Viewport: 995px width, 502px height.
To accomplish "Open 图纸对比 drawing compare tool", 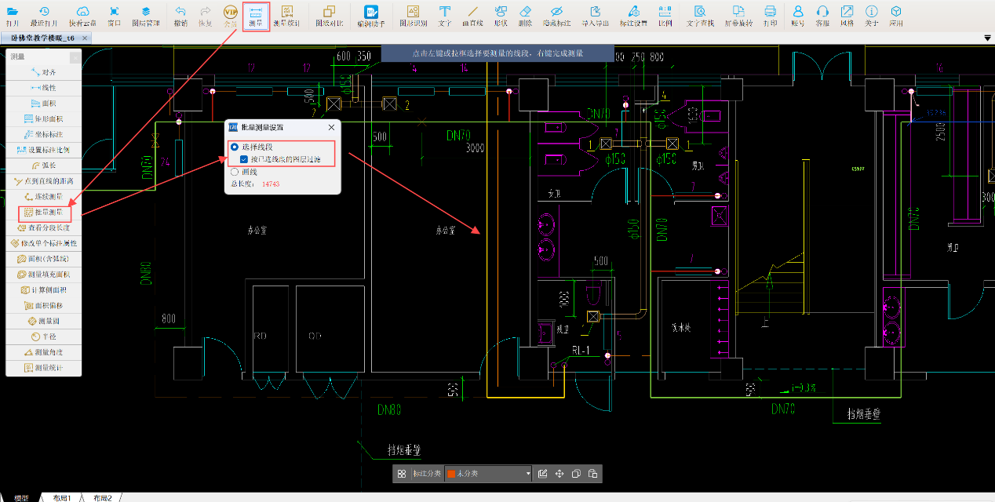I will point(329,15).
